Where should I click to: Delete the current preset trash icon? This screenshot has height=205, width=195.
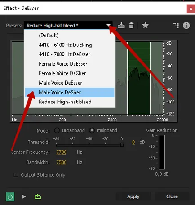pos(131,25)
